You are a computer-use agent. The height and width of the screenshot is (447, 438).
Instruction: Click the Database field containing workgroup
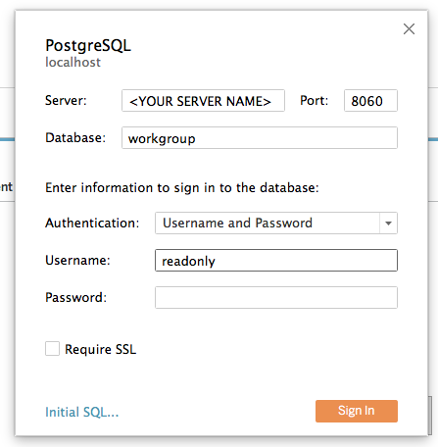pos(260,138)
